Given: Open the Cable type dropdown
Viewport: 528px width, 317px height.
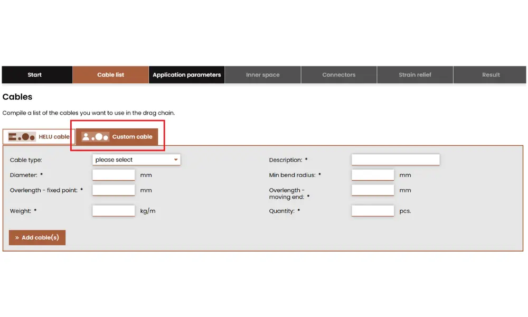Looking at the screenshot, I should point(136,160).
